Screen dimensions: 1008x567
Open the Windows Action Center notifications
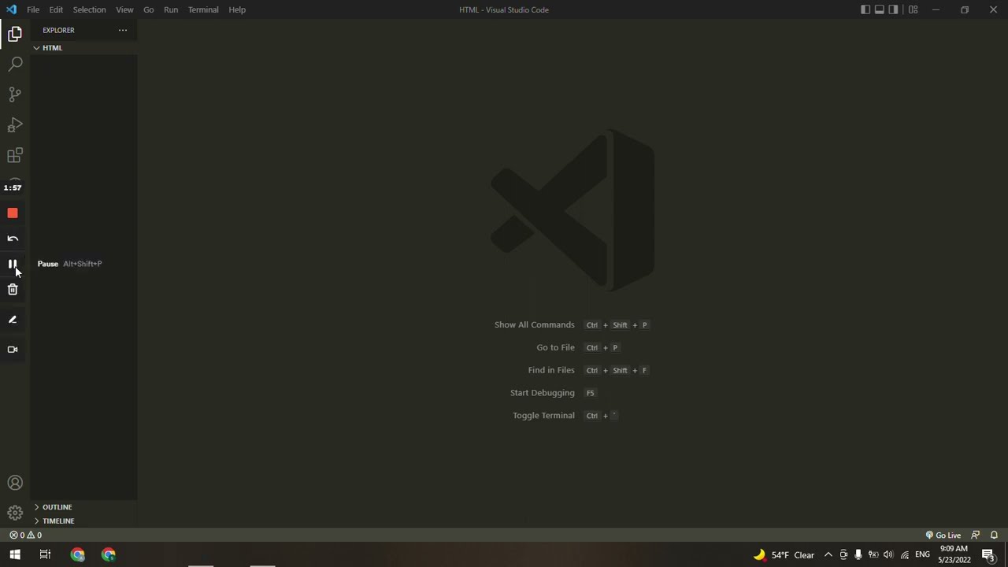(x=988, y=555)
